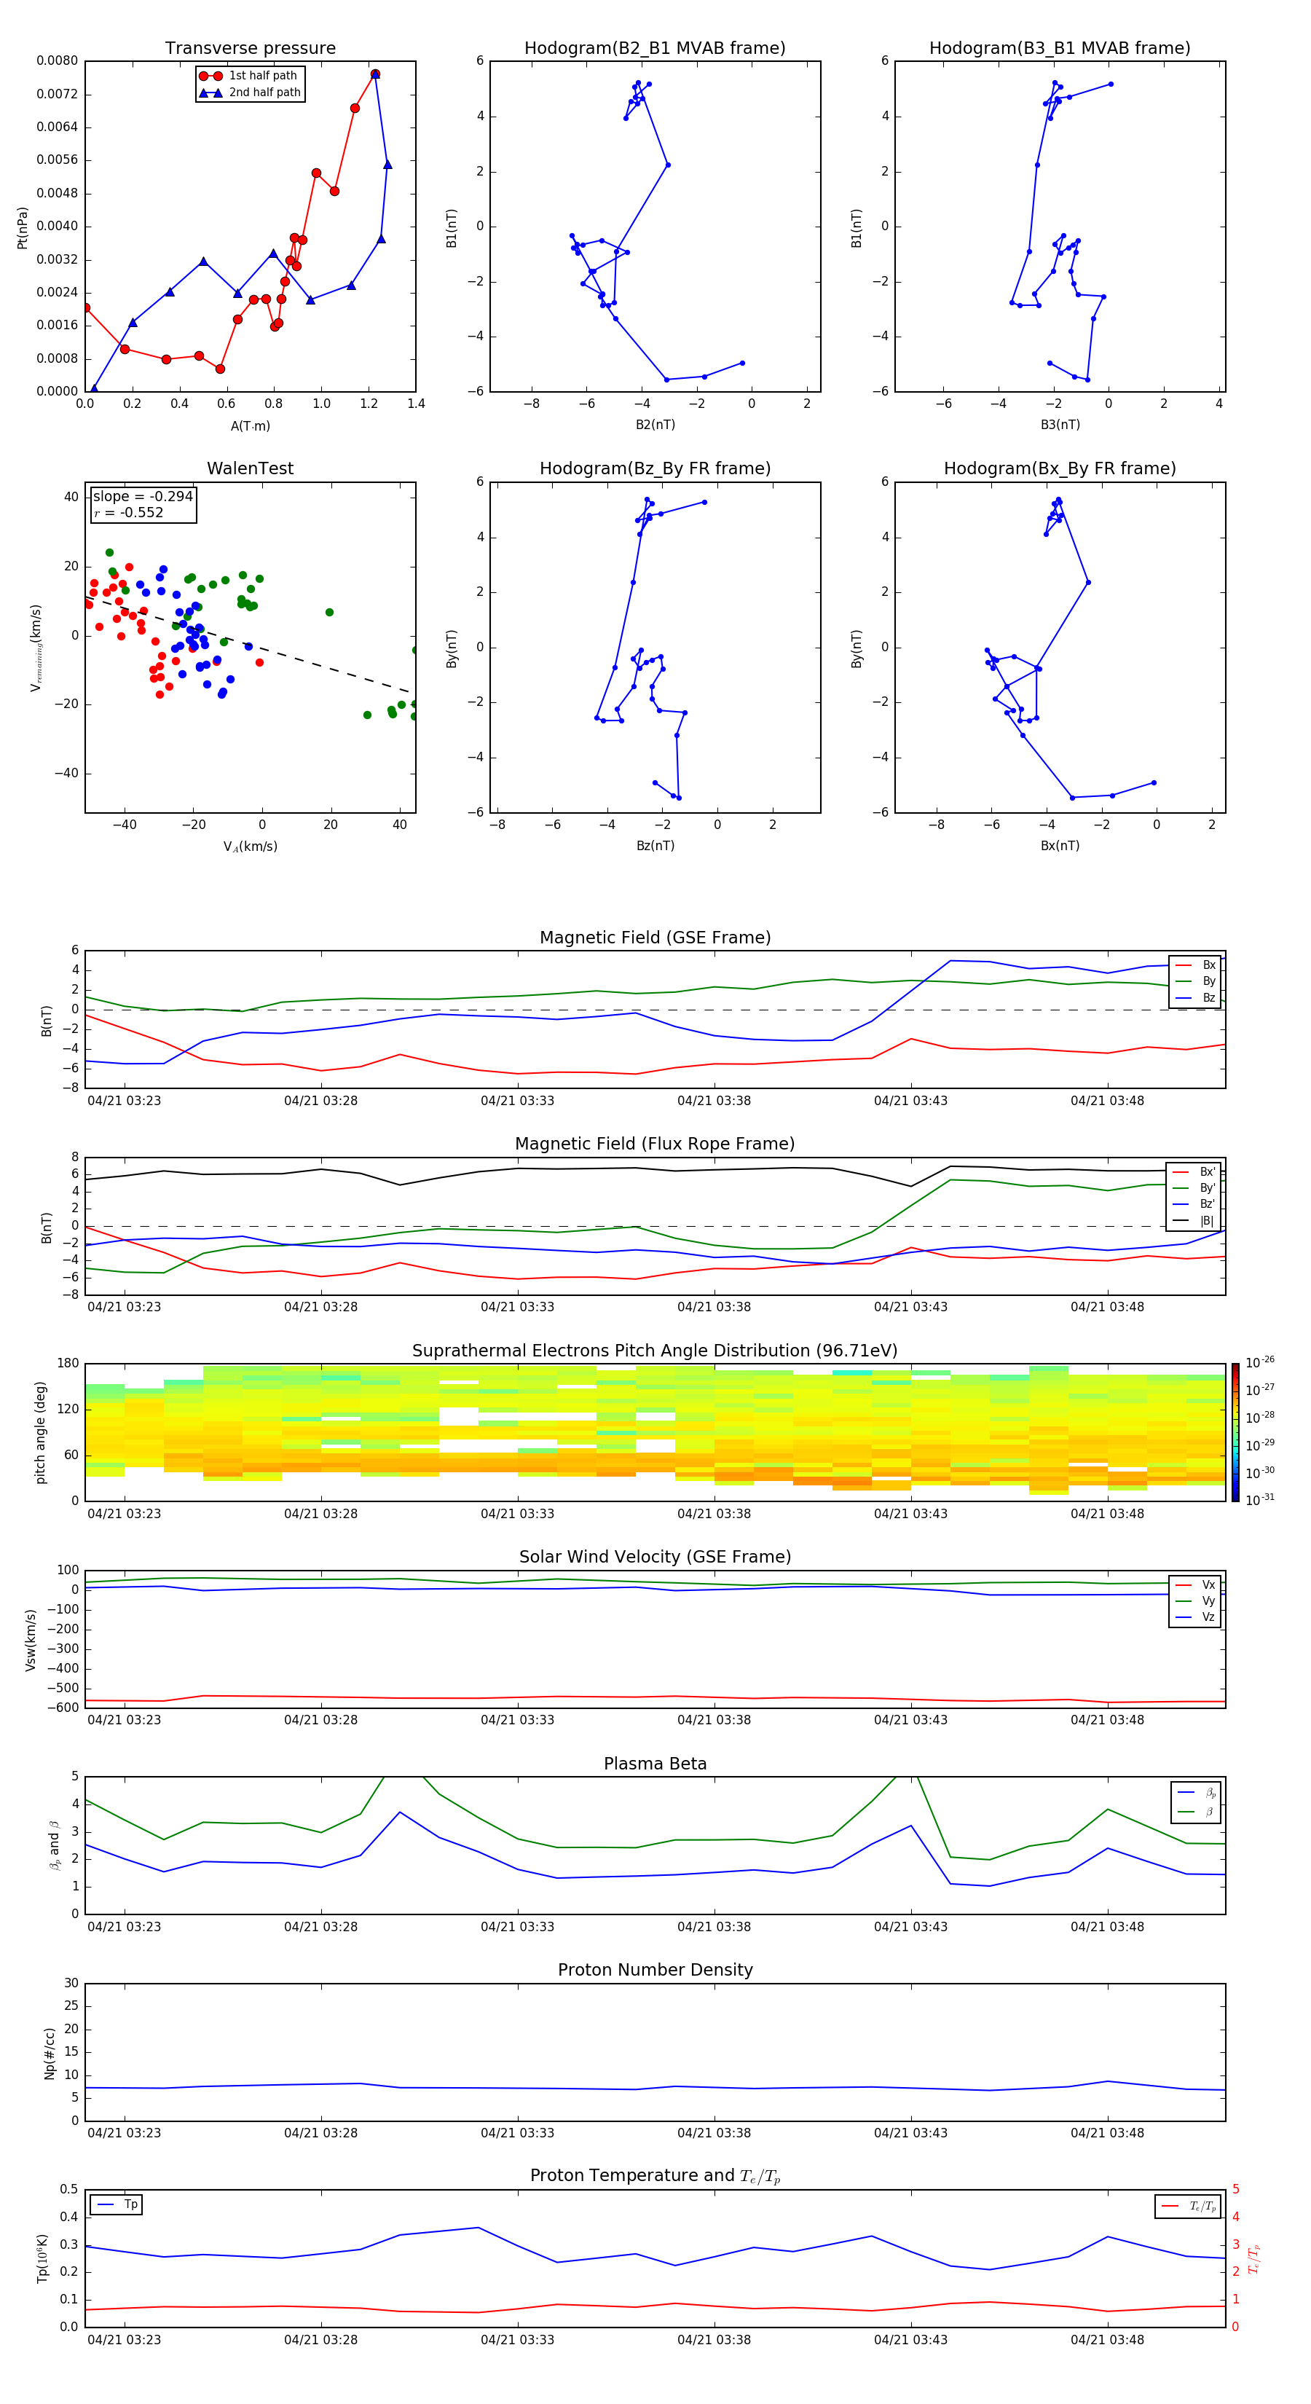The width and height of the screenshot is (1311, 2404).
Task: Click the "Transverse pressure" plot title
Action: coord(250,49)
